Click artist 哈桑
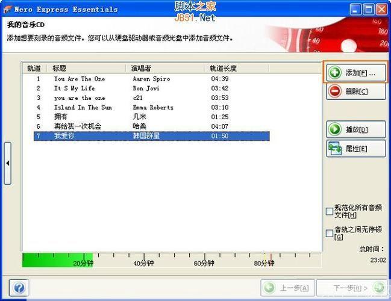Viewport: 391px width, 301px height. coord(139,126)
